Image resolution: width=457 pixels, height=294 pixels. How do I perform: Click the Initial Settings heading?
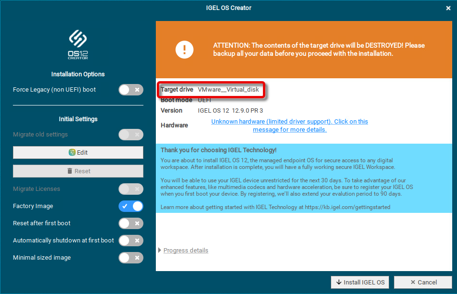tap(78, 119)
